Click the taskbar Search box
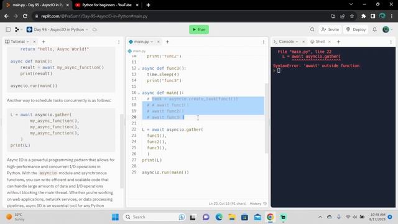 (154, 217)
